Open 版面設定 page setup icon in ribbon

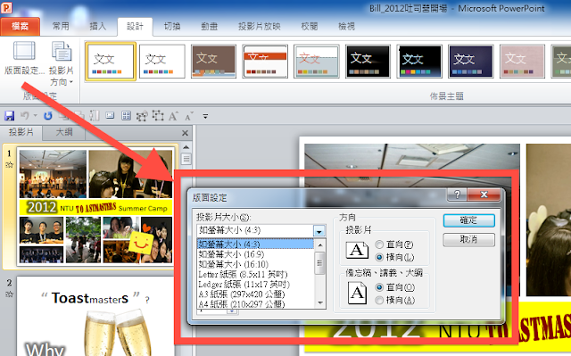[24, 51]
